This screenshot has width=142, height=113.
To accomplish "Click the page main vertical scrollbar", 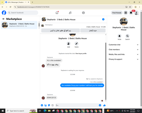I will coord(141,59).
